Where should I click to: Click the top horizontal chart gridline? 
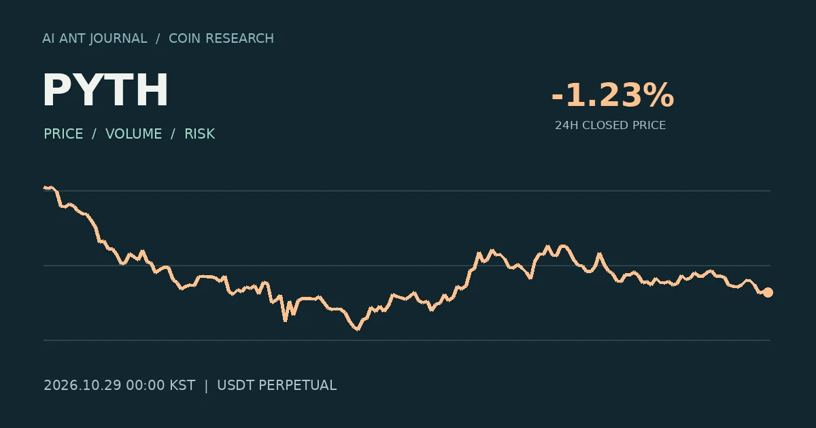[407, 191]
